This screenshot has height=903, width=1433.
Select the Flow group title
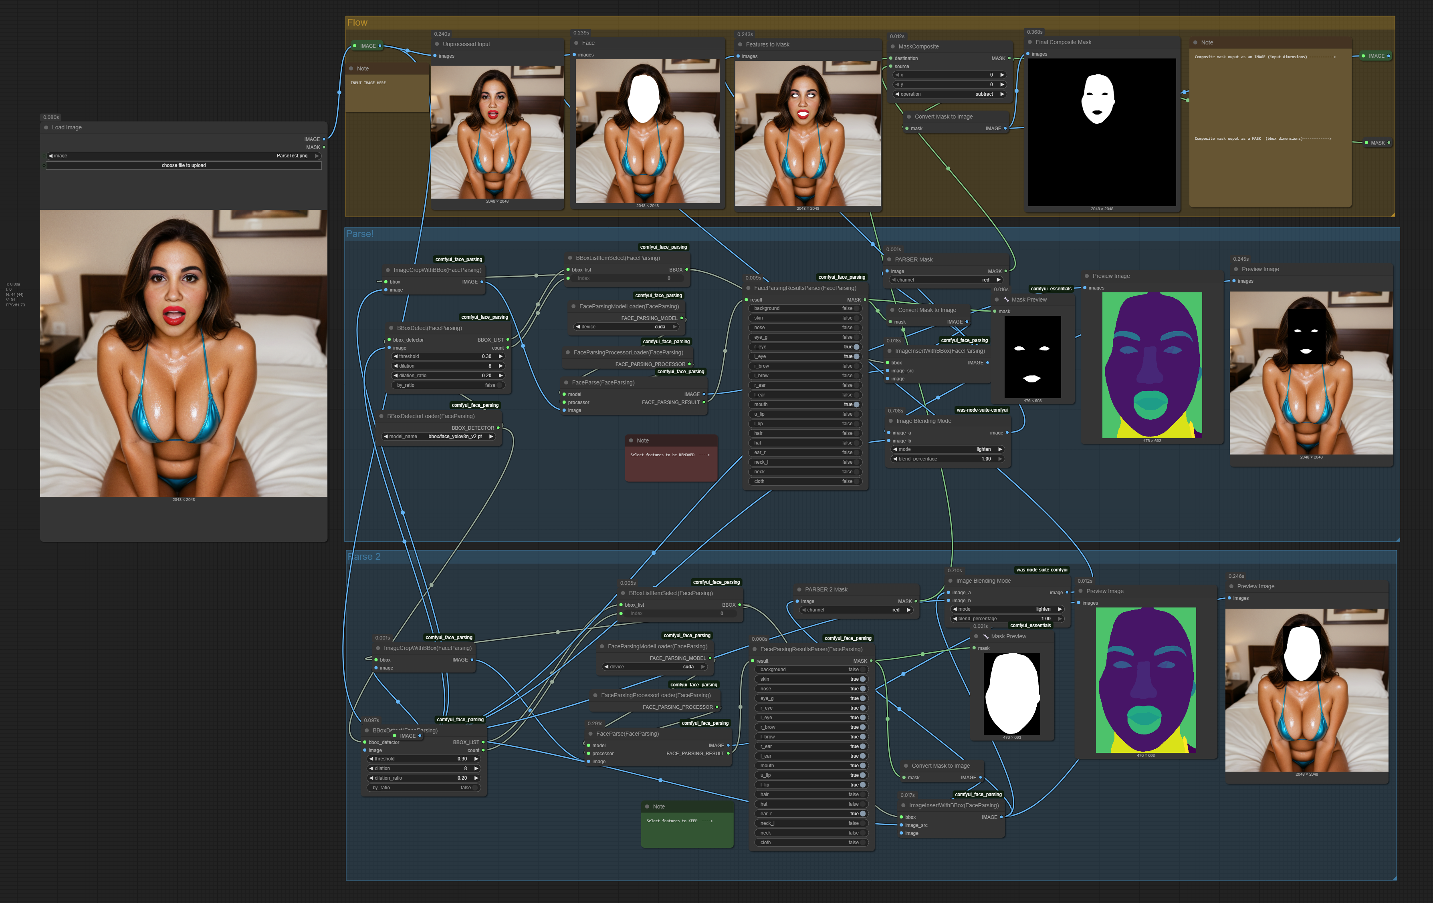pyautogui.click(x=357, y=22)
